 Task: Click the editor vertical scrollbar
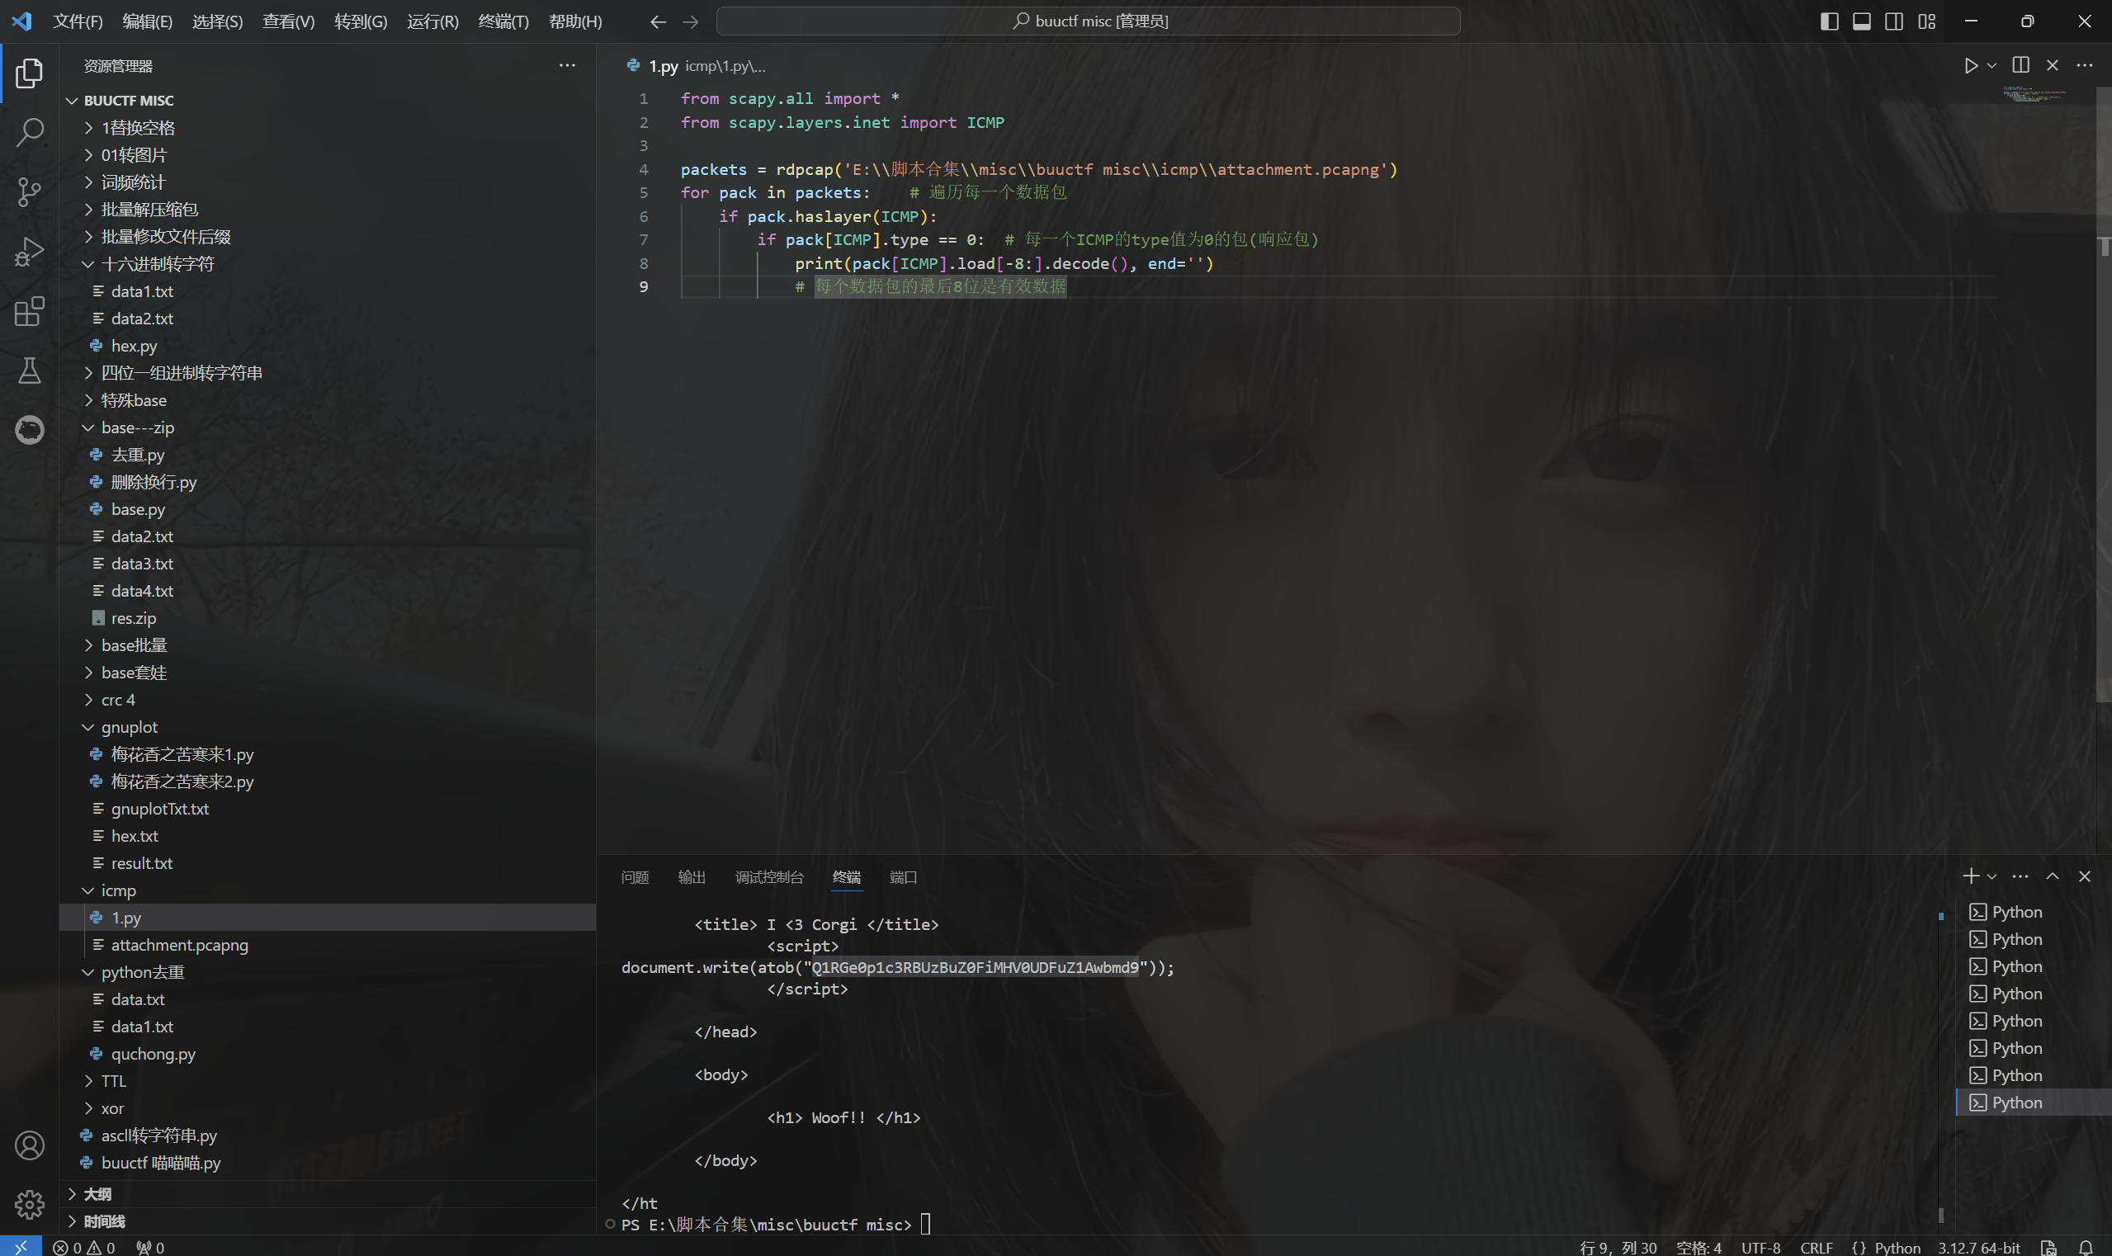coord(2104,394)
